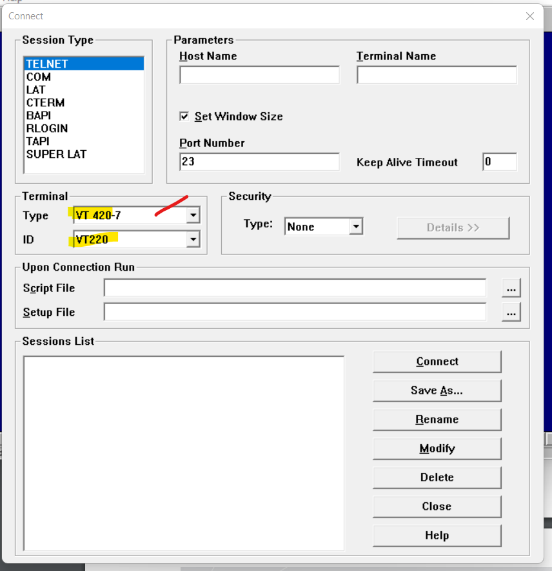Close the Connect dialog with X
552x571 pixels.
tap(530, 16)
